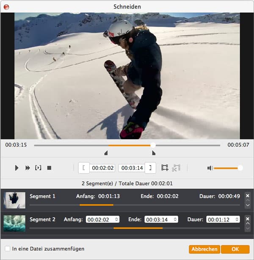
Task: Click the split scissors icon
Action: (x=176, y=168)
